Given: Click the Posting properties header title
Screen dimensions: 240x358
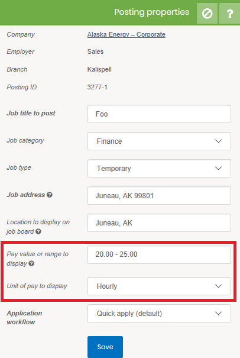Looking at the screenshot, I should (x=152, y=12).
